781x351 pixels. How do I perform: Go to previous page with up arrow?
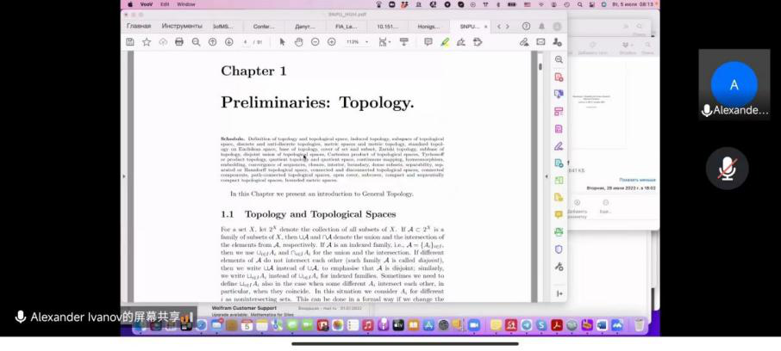click(212, 42)
